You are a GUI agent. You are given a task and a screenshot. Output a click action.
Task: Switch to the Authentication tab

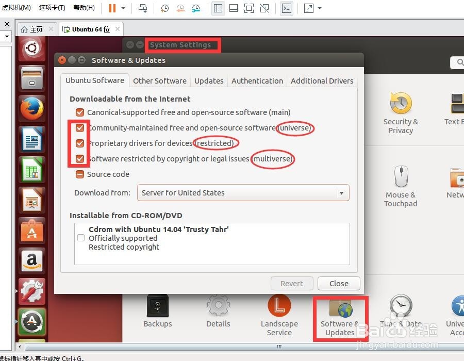click(x=257, y=81)
